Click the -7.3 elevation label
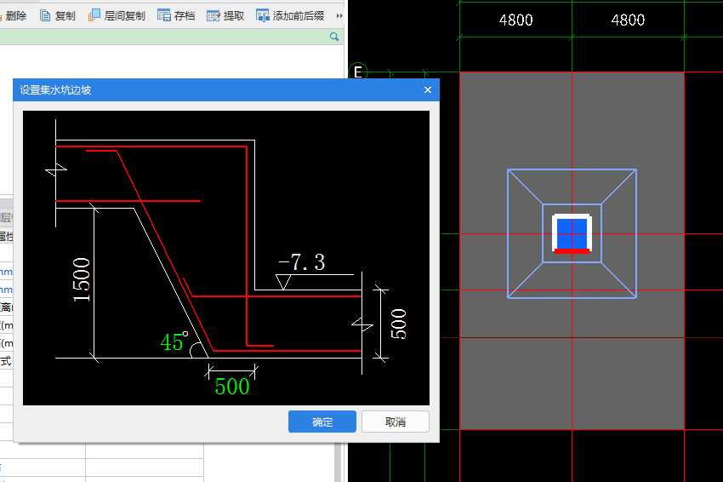723x482 pixels. [x=302, y=262]
